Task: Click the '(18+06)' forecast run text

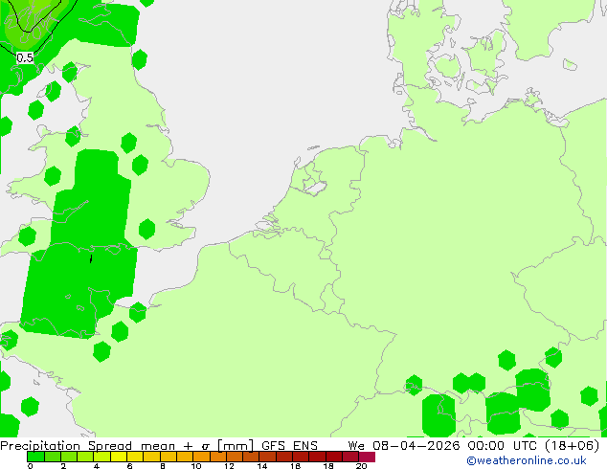Action: click(573, 445)
